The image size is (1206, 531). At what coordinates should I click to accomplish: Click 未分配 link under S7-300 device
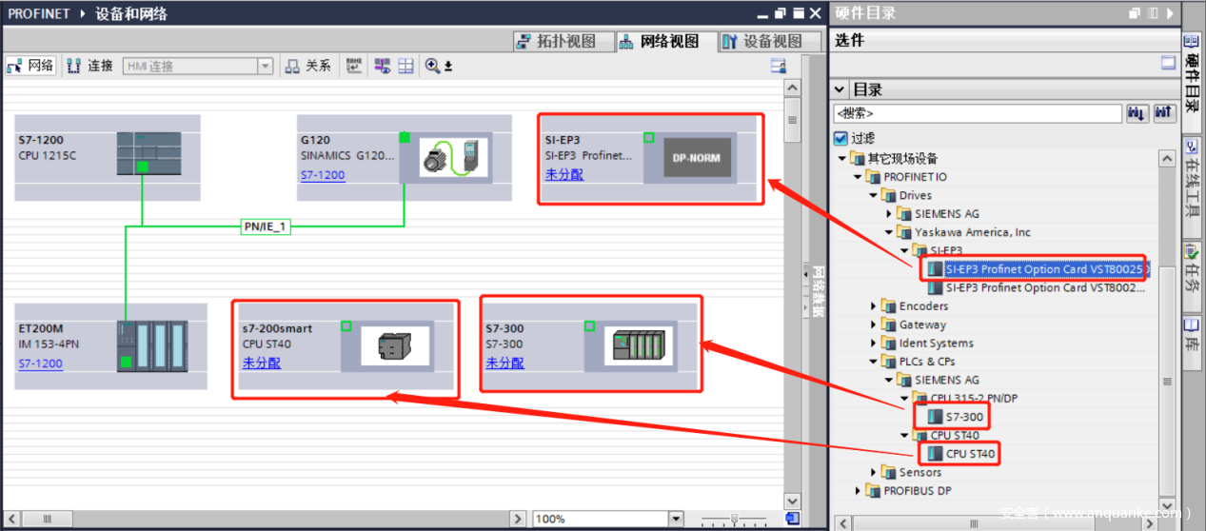click(505, 363)
